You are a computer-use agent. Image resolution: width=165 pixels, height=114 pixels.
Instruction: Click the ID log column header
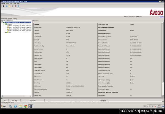(x=5, y=100)
